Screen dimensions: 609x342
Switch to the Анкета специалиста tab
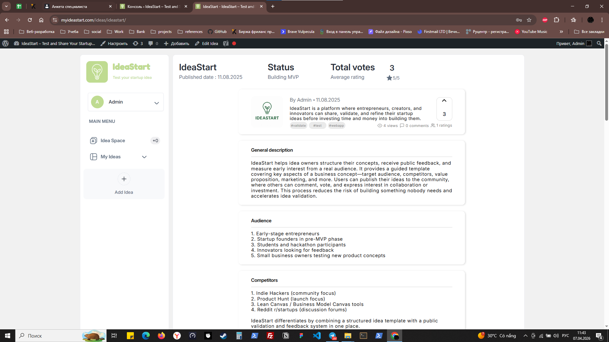point(78,6)
